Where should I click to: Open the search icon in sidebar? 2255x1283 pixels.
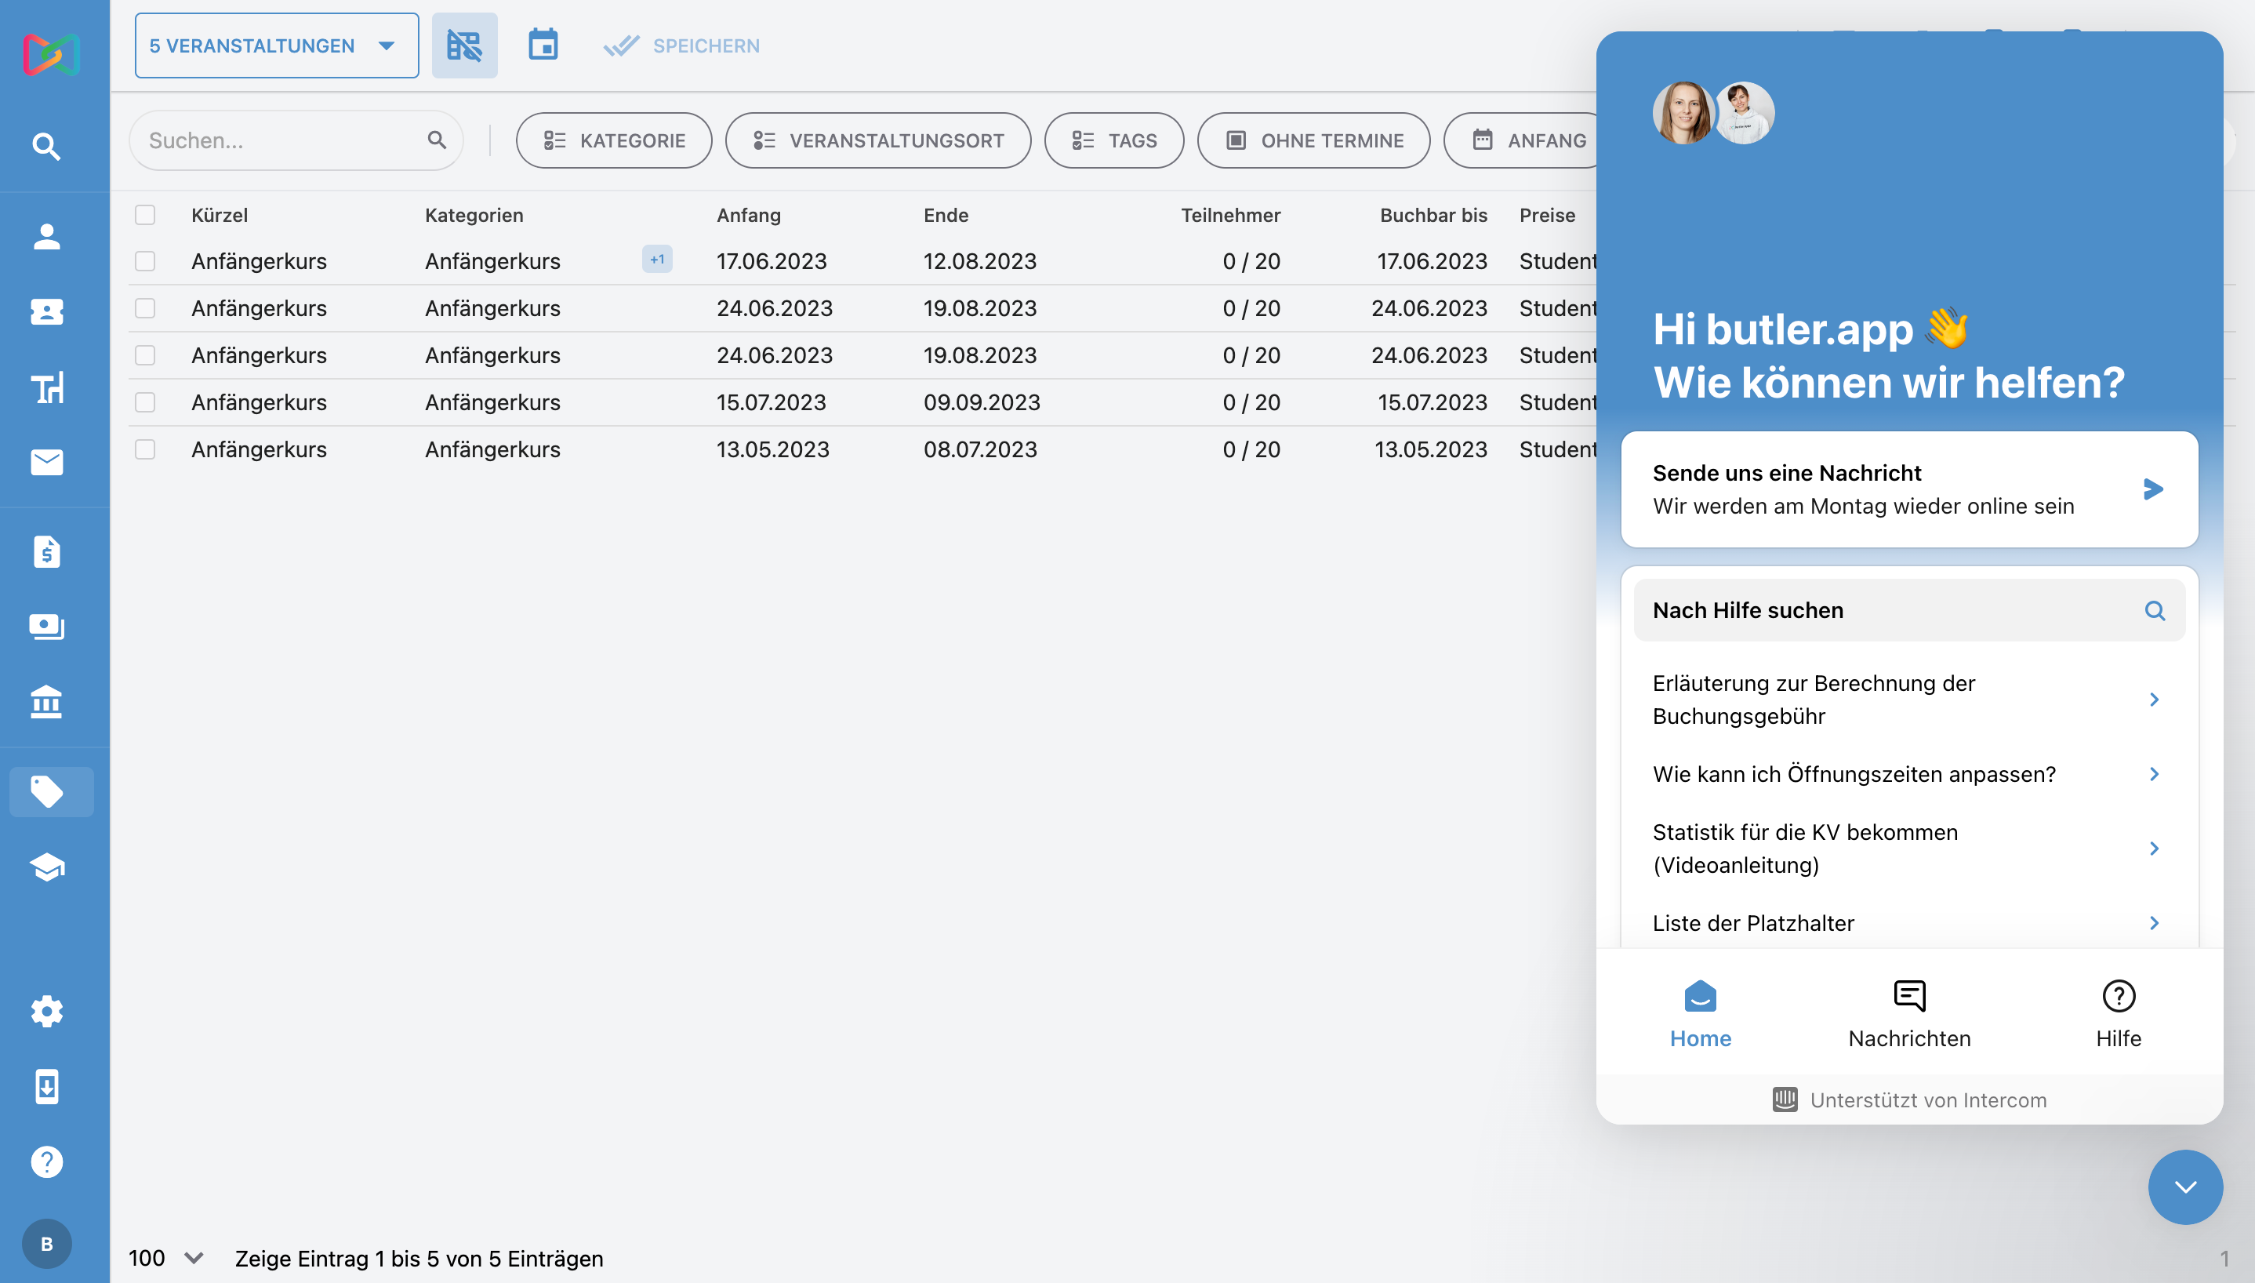pyautogui.click(x=47, y=147)
